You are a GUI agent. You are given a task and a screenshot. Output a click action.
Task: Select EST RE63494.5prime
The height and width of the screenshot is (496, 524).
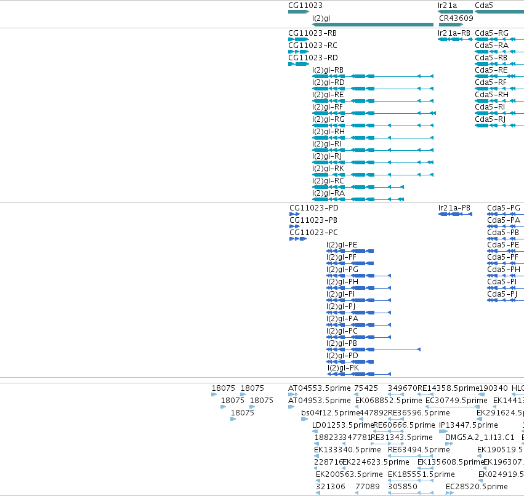(x=419, y=450)
